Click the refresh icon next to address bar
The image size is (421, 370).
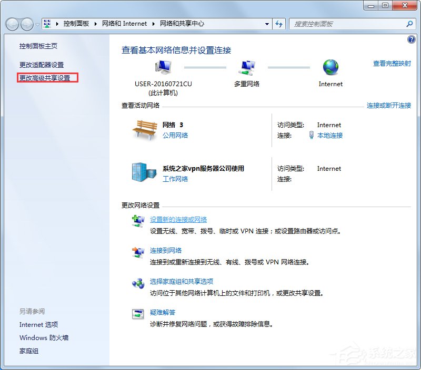coord(279,24)
